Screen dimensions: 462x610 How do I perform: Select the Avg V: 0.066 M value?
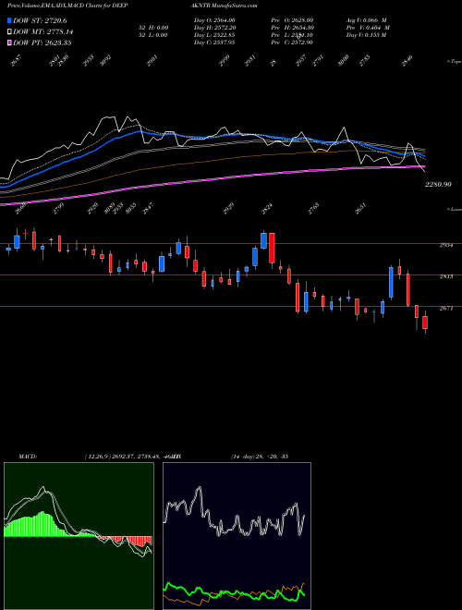click(367, 20)
